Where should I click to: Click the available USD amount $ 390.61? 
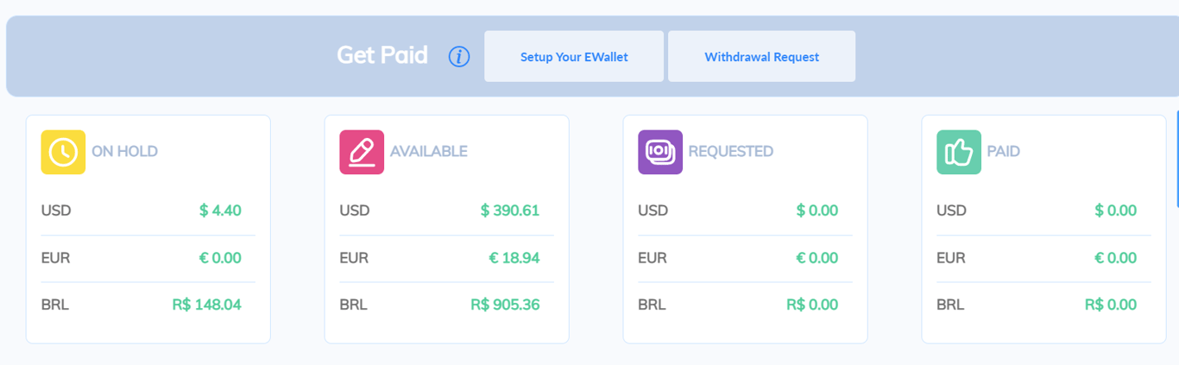pos(509,211)
